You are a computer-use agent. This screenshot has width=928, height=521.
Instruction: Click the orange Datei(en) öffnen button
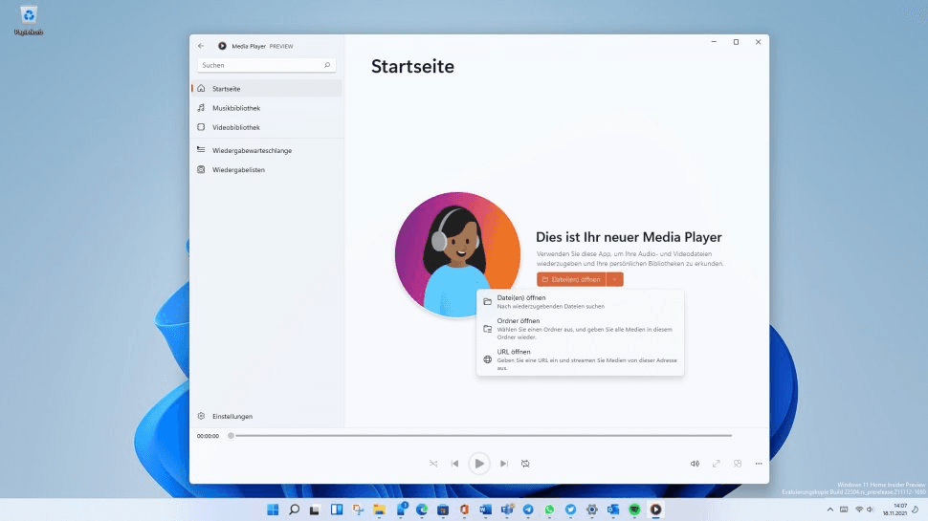coord(571,279)
